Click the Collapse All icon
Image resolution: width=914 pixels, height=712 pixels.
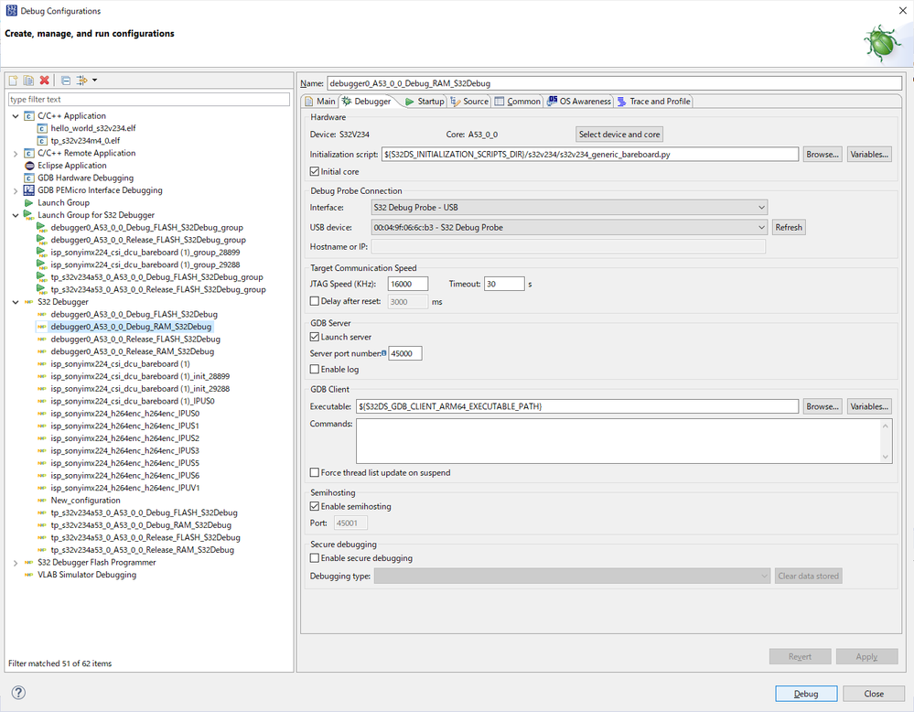pyautogui.click(x=65, y=81)
